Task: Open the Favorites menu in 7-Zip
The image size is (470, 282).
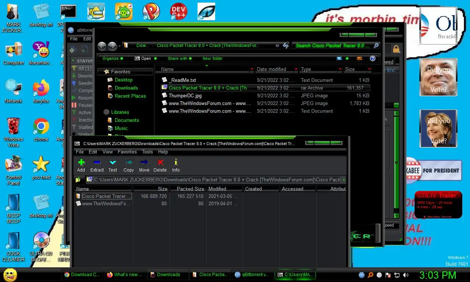Action: 127,152
